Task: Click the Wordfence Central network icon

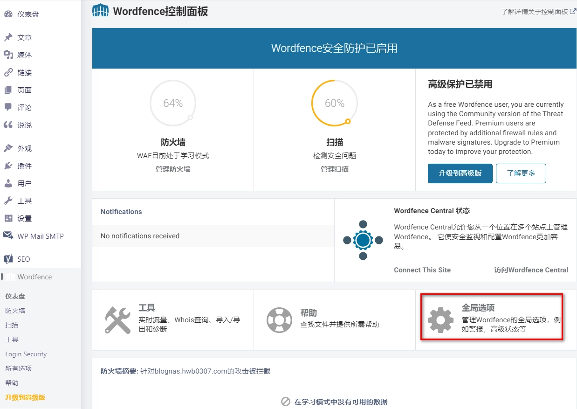Action: 363,240
